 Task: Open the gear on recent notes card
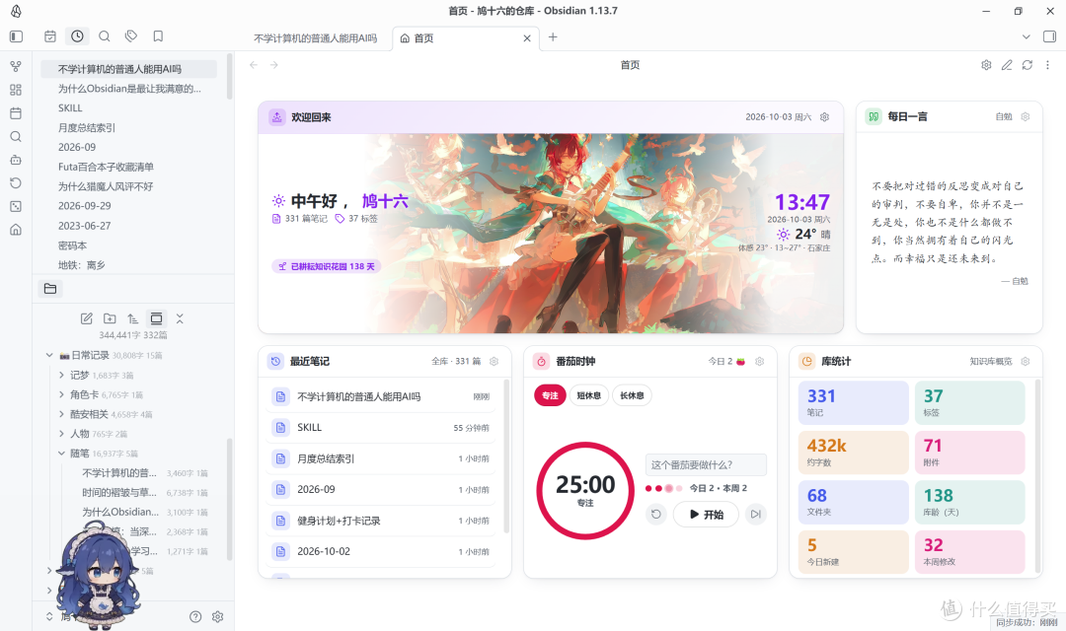[x=495, y=362]
